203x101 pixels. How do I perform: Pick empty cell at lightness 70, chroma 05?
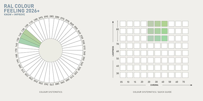[x=123, y=46]
